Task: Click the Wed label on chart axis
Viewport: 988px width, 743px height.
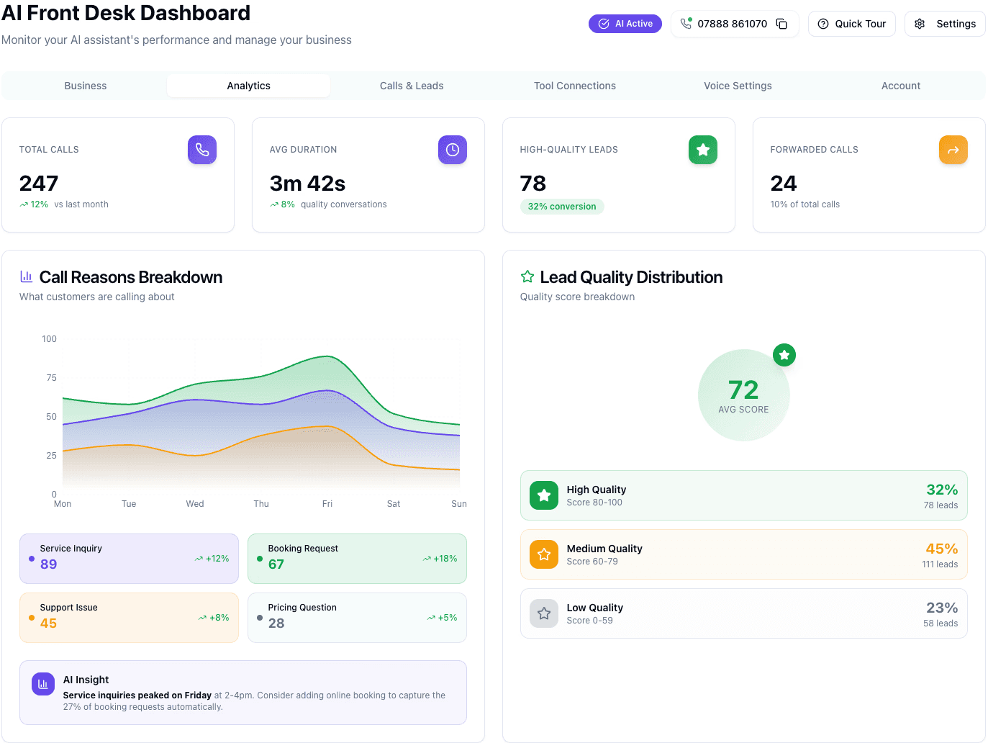Action: pos(195,504)
